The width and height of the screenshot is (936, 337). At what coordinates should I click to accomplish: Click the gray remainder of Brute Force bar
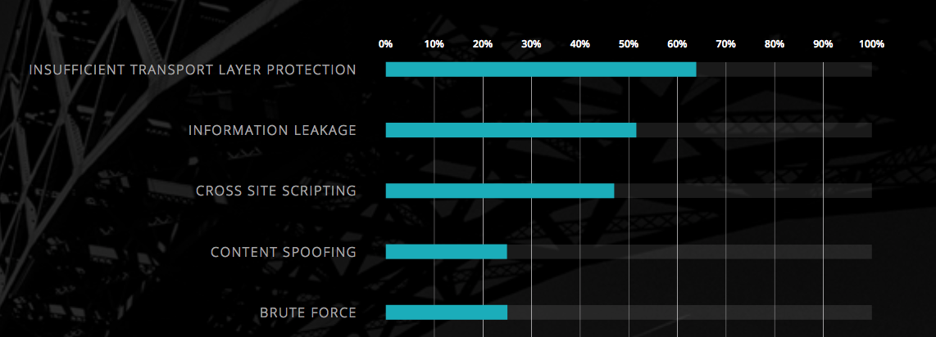[x=689, y=312]
